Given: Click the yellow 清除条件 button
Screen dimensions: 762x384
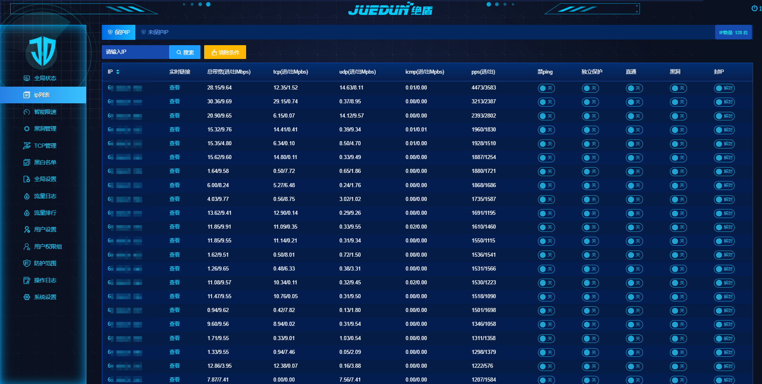Looking at the screenshot, I should pos(225,52).
